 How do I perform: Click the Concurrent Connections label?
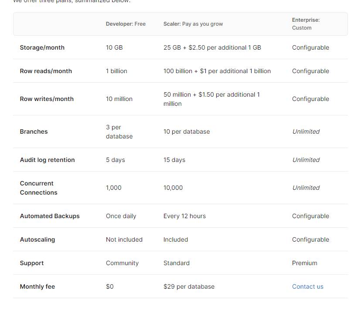[38, 188]
